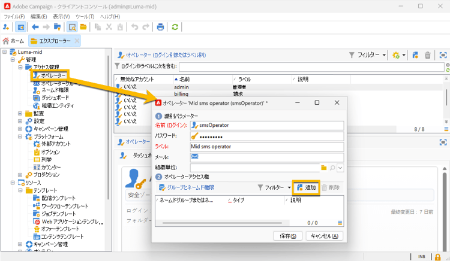Click the folder icon beside 組織単位 field
The height and width of the screenshot is (261, 450).
324,168
